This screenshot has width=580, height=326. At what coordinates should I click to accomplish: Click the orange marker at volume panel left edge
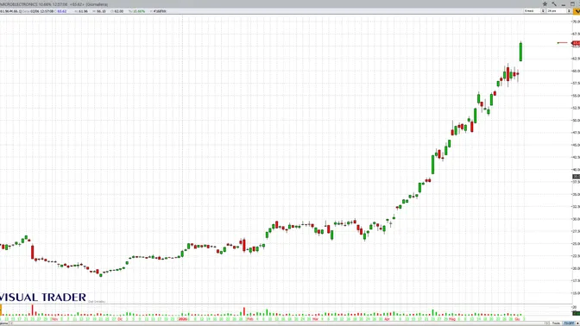(x=1, y=310)
